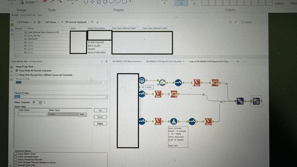Click the Edit... match style button

click(x=83, y=114)
